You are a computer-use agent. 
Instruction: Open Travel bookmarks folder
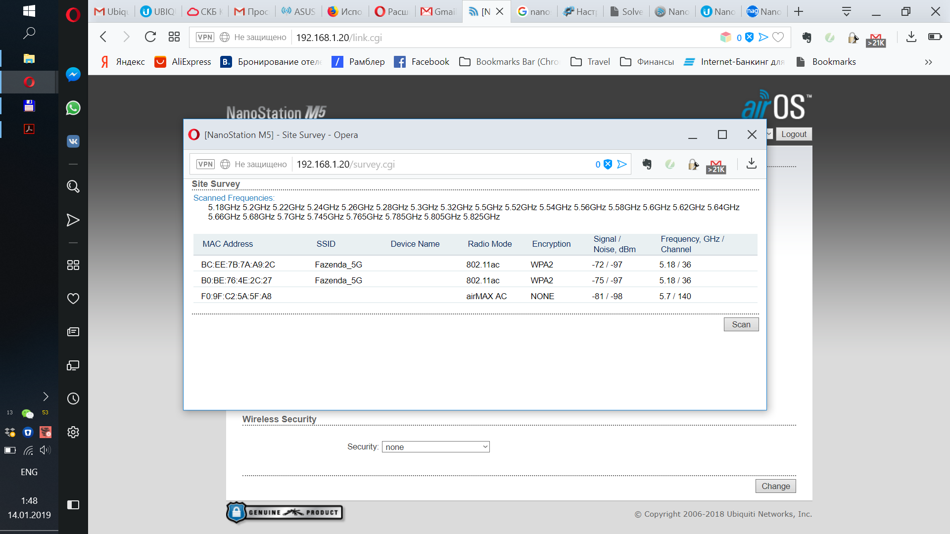590,62
